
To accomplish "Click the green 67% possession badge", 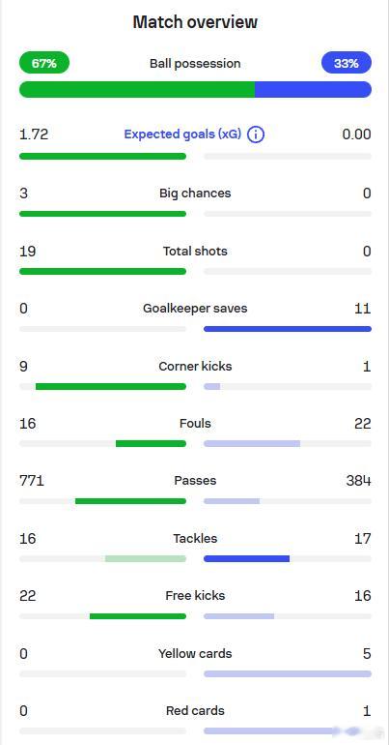I will [x=44, y=63].
